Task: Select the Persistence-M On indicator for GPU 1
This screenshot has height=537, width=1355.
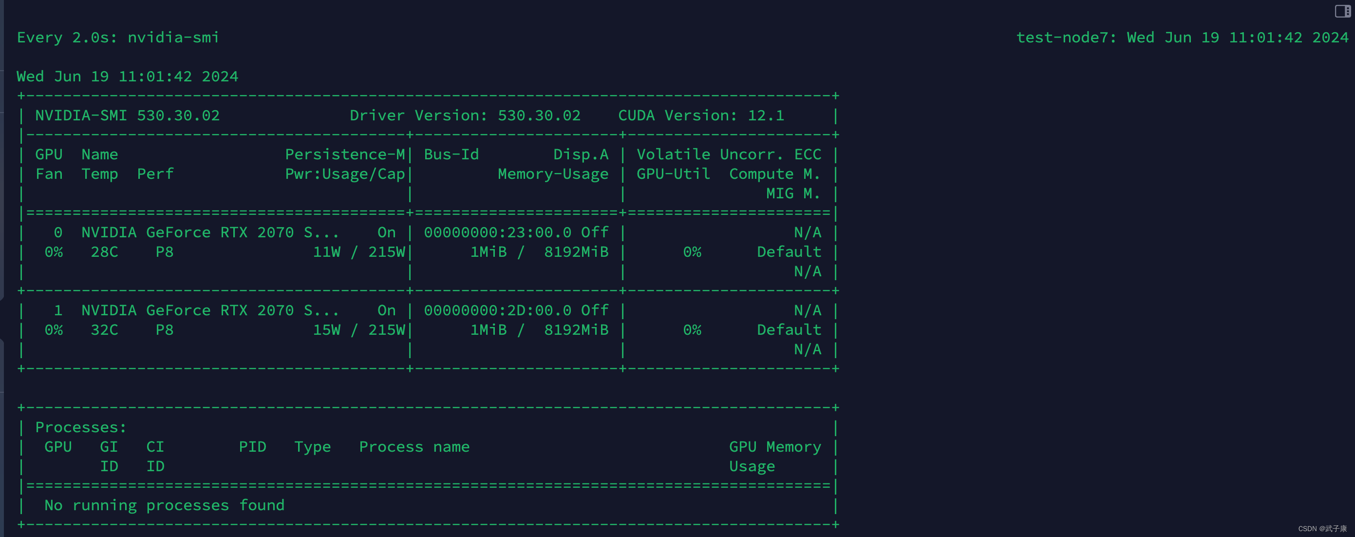Action: (x=387, y=309)
